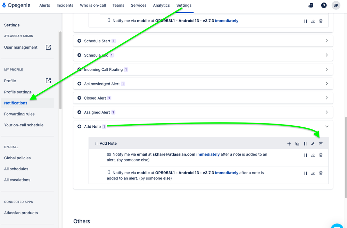Click the chat bubble icon at bottom right
Image resolution: width=347 pixels, height=228 pixels.
tap(337, 226)
